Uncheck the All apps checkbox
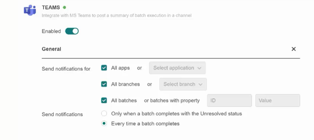 104,68
